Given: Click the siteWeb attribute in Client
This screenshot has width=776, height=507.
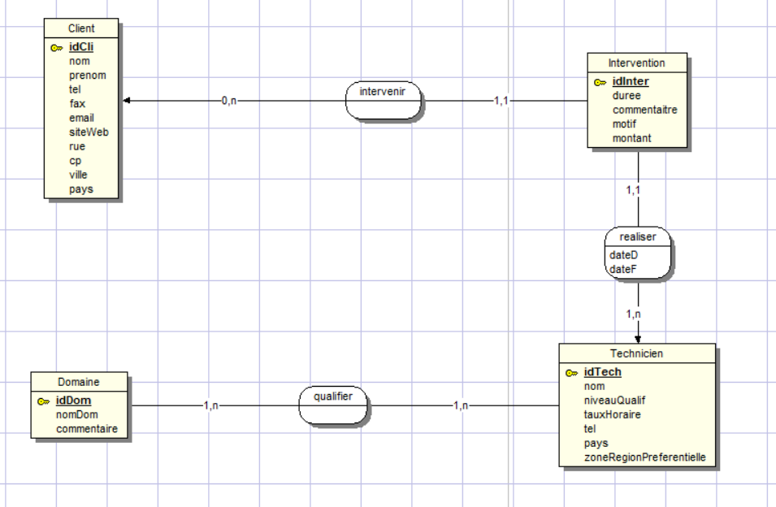Looking at the screenshot, I should point(89,132).
